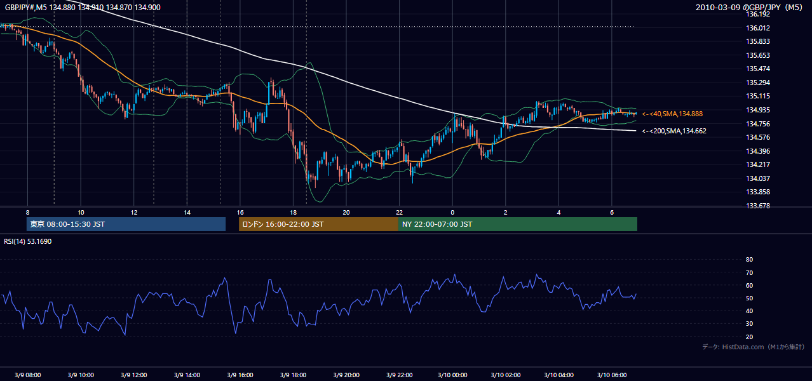Click hour marker 0 under price chart
The image size is (812, 381).
(x=452, y=212)
